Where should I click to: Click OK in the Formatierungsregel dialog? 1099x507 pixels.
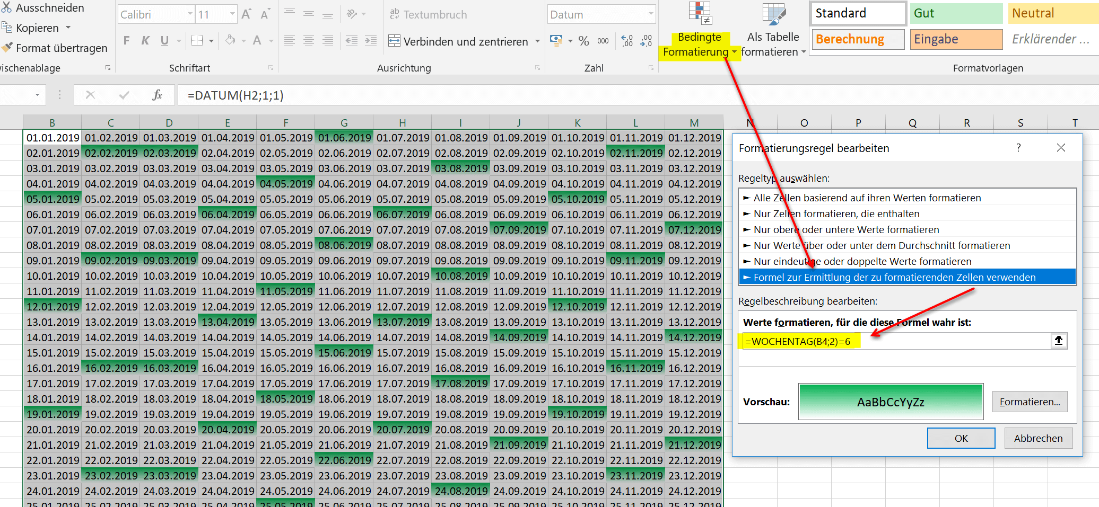(x=961, y=438)
